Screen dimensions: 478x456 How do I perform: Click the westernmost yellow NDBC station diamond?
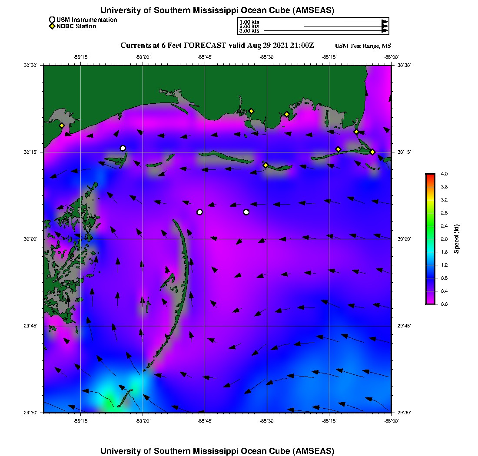click(62, 126)
